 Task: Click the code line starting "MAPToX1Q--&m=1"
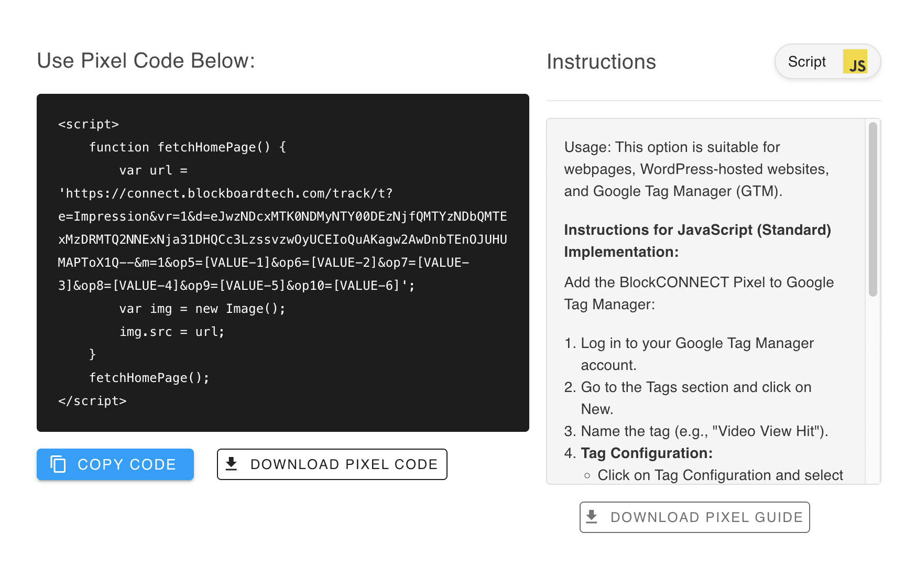click(x=264, y=263)
